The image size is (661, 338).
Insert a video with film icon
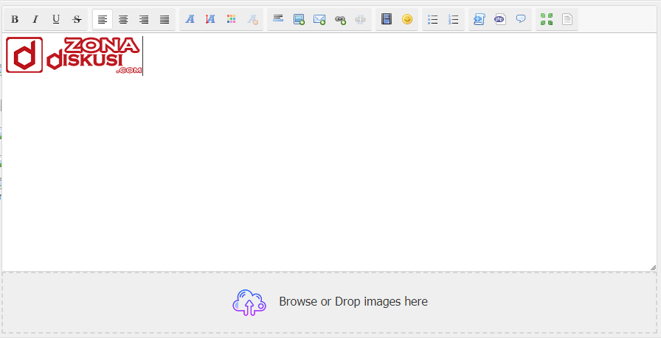tap(386, 19)
